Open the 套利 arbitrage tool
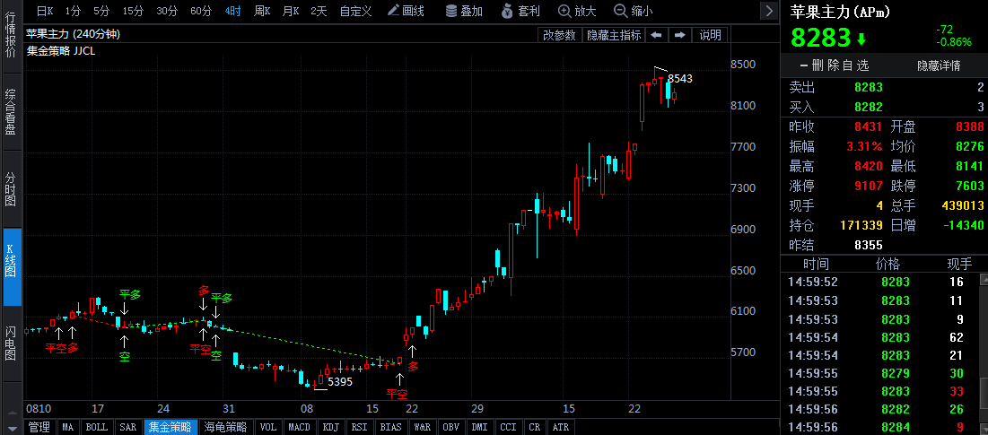This screenshot has width=988, height=435. click(520, 11)
